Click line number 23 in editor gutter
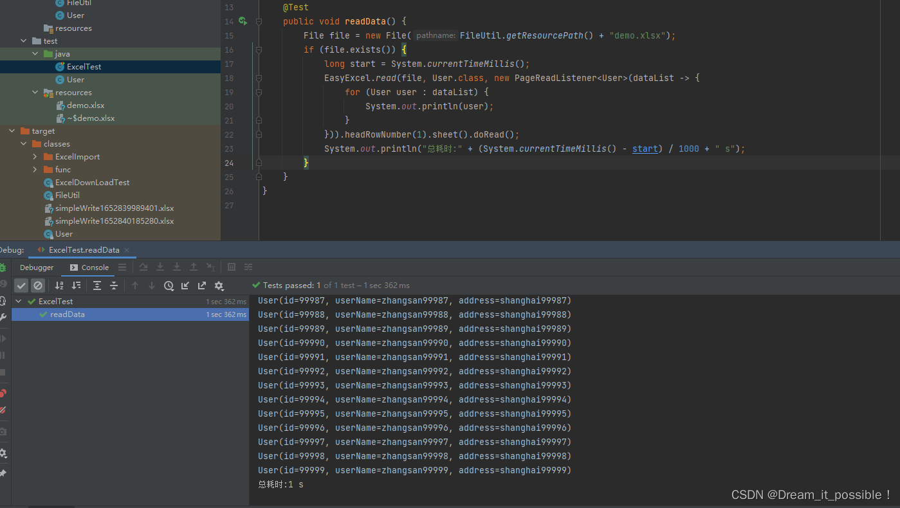This screenshot has width=900, height=508. pos(229,149)
